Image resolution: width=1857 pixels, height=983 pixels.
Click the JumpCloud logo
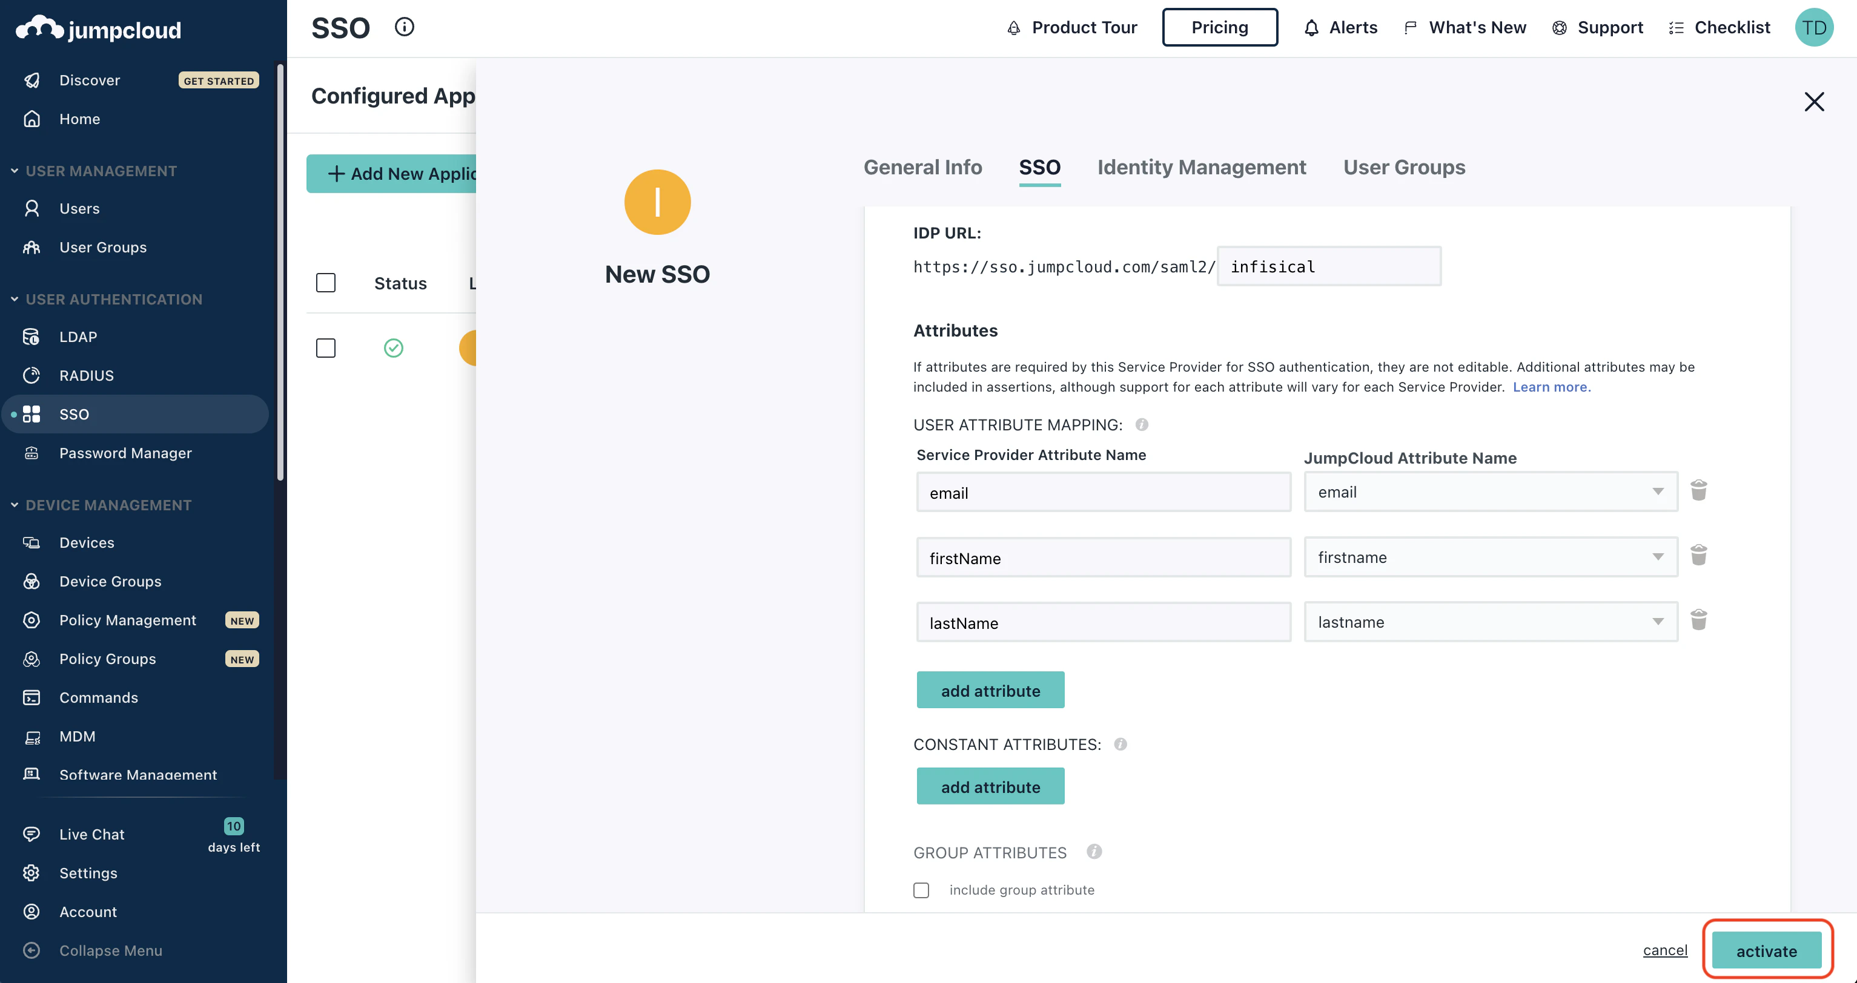(99, 29)
